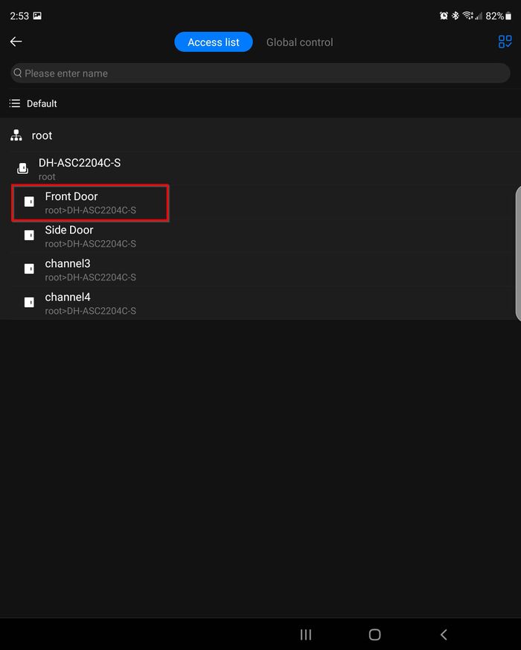Focus the 'Please enter name' search field
Screen dimensions: 521x650
260,73
